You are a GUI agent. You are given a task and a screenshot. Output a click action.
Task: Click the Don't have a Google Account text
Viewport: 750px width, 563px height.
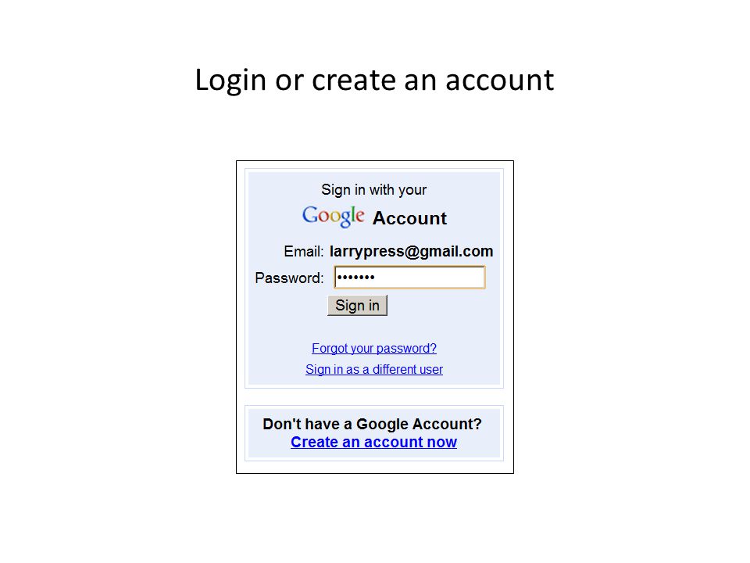(372, 424)
